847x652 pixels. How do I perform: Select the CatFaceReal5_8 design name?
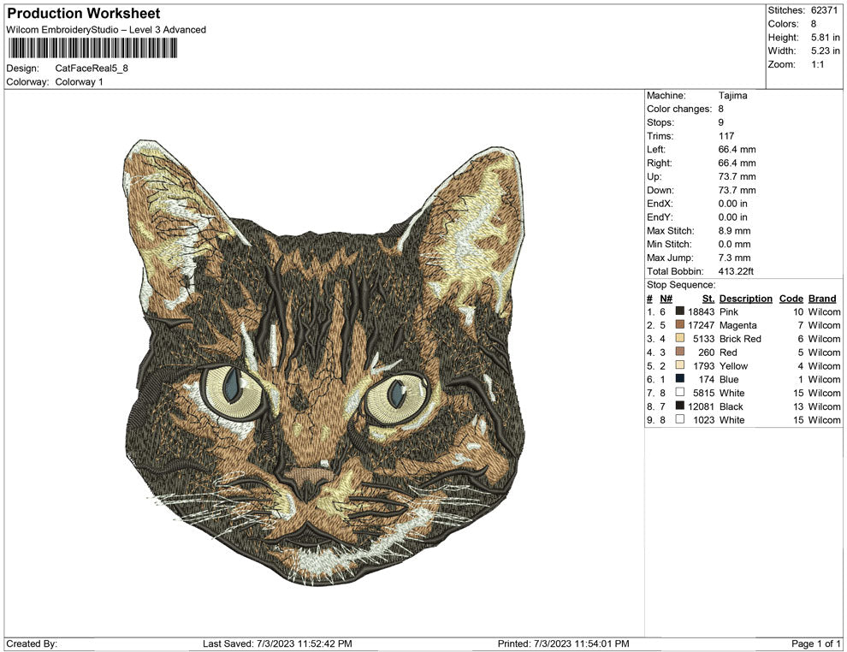pos(91,68)
